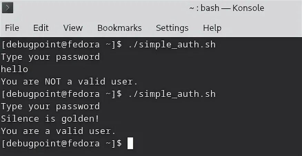Open the Help menu
302x156 pixels.
click(212, 28)
